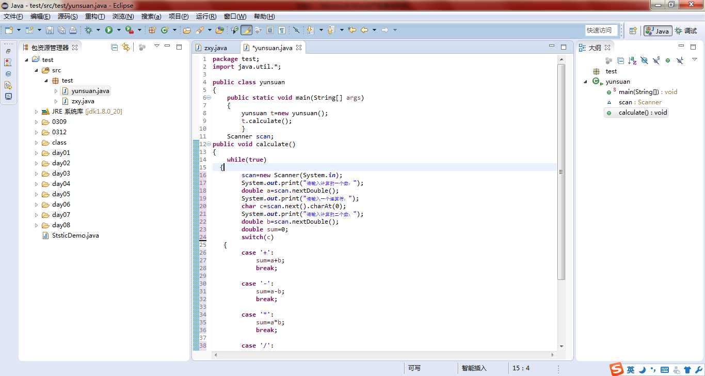Start debugging with the bug icon
This screenshot has width=705, height=376.
88,30
